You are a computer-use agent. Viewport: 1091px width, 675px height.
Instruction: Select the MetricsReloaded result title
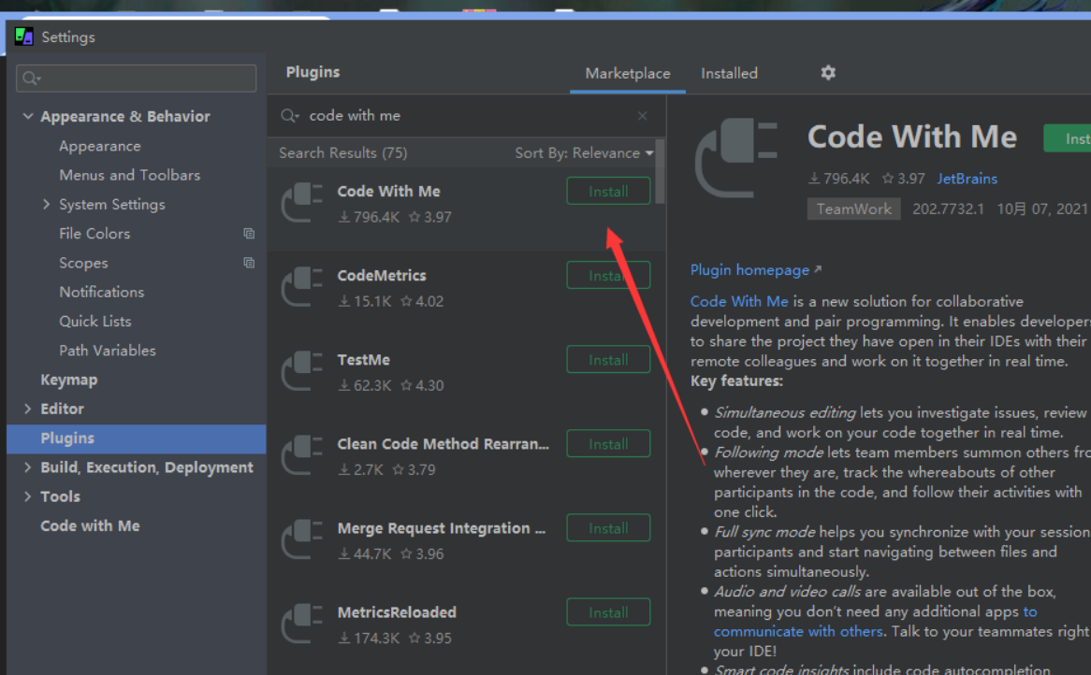coord(397,611)
